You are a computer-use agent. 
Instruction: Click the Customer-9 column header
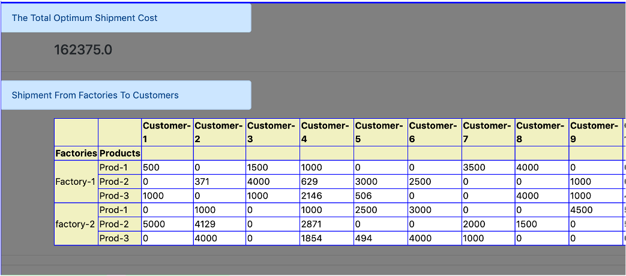tap(595, 132)
